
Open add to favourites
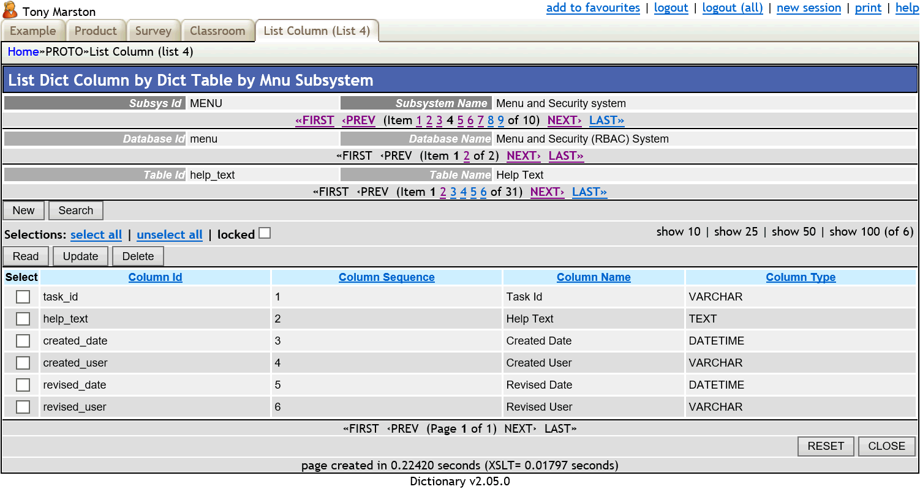tap(593, 8)
